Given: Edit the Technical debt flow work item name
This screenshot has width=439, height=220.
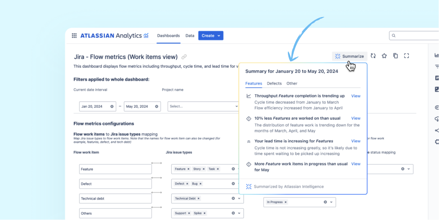Looking at the screenshot, I should (x=116, y=198).
